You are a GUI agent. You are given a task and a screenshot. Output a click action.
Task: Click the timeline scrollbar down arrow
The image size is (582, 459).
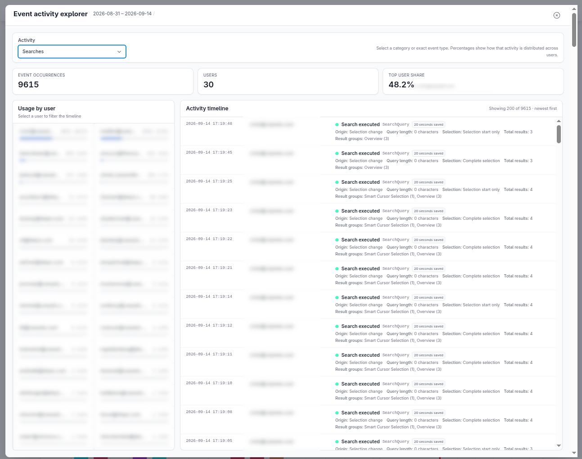[x=559, y=446]
